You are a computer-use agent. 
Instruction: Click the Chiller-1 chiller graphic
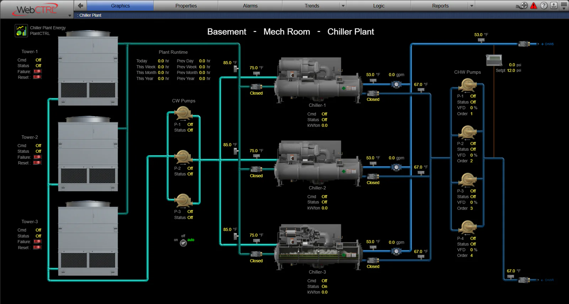318,80
